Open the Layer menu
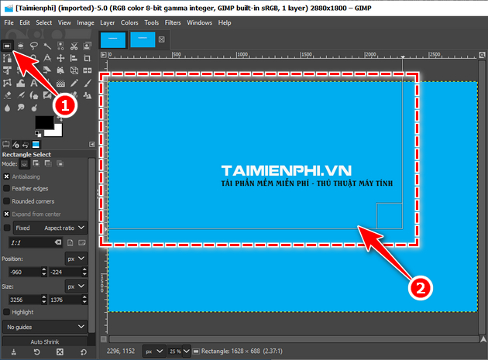 click(108, 22)
